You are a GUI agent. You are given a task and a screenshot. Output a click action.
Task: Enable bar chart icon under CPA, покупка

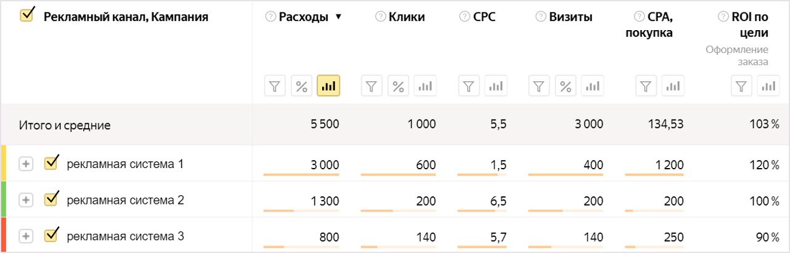[x=673, y=86]
